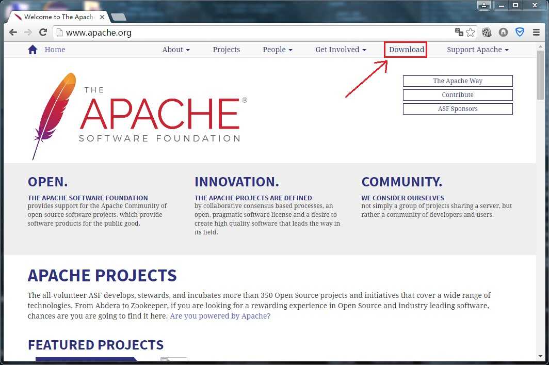Click WE CONSIDER OURSELVES subheading

coord(402,198)
